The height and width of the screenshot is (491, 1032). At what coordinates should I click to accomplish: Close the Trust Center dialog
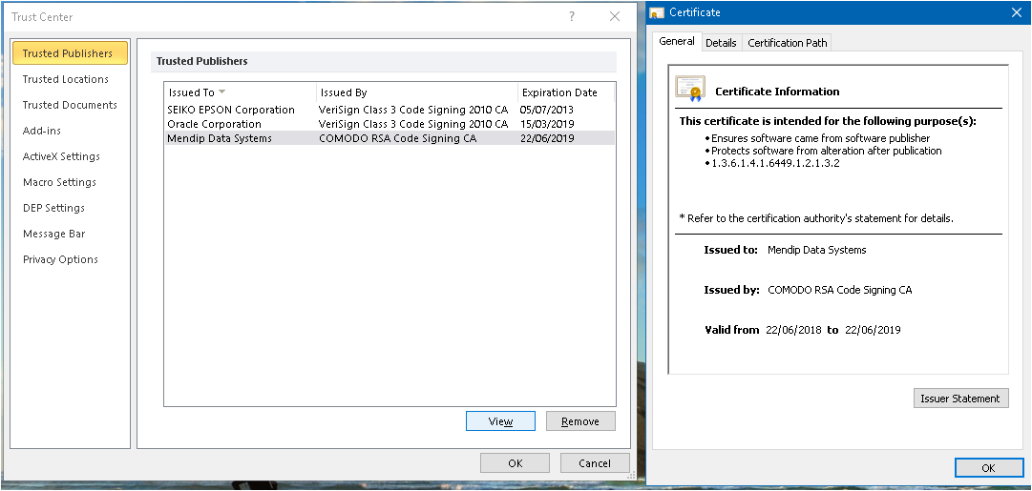click(615, 16)
